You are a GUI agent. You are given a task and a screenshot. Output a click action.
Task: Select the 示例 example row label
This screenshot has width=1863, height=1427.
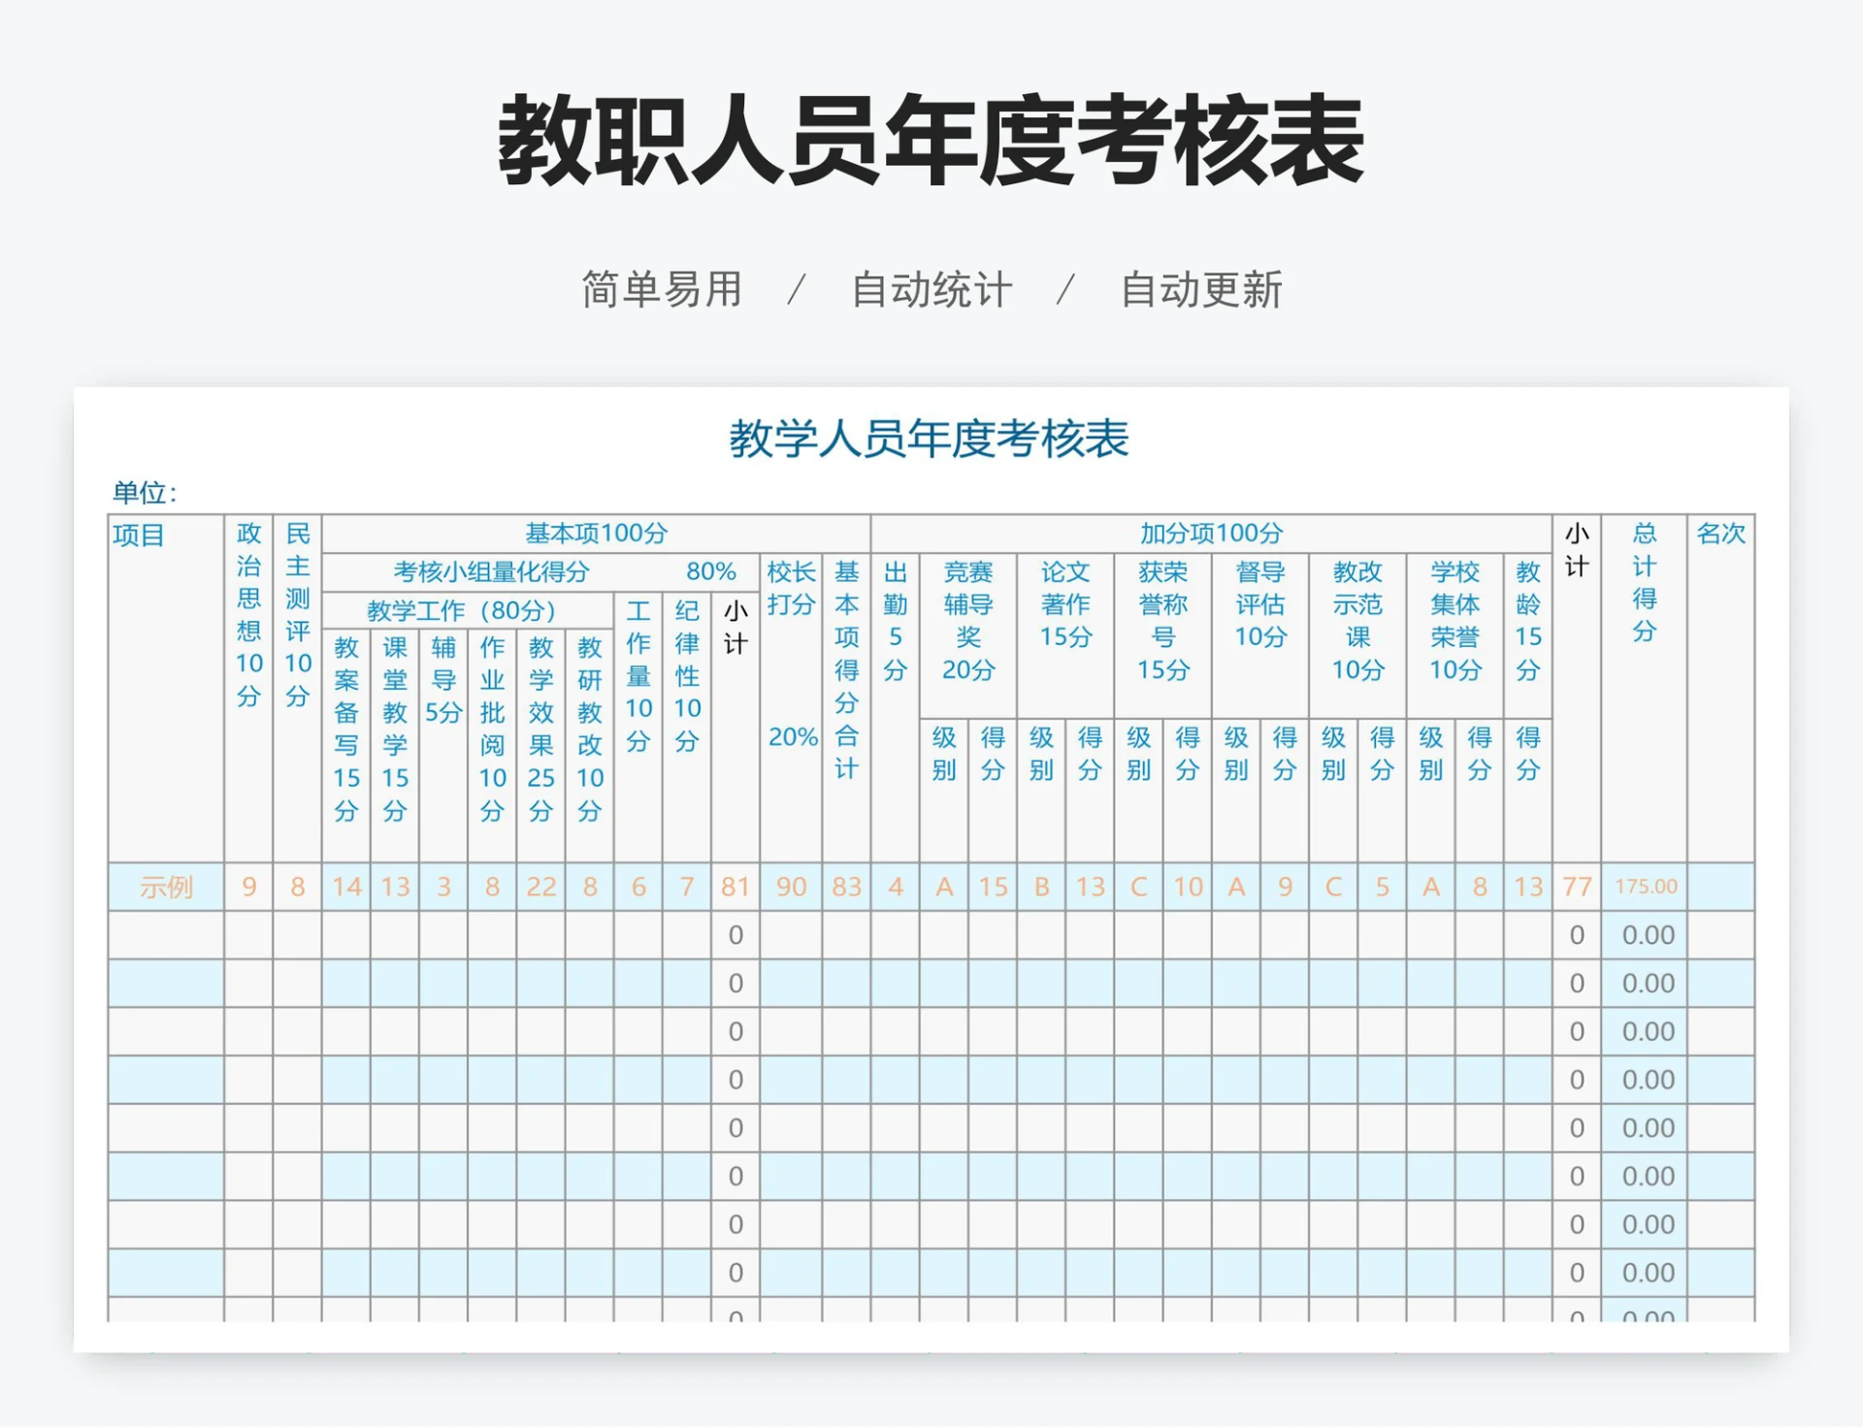point(167,886)
